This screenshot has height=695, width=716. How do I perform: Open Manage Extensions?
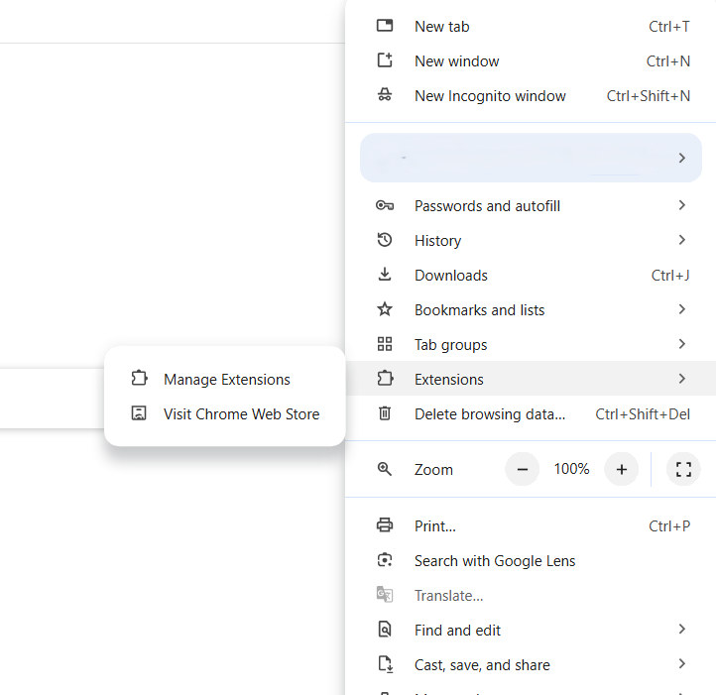(226, 380)
